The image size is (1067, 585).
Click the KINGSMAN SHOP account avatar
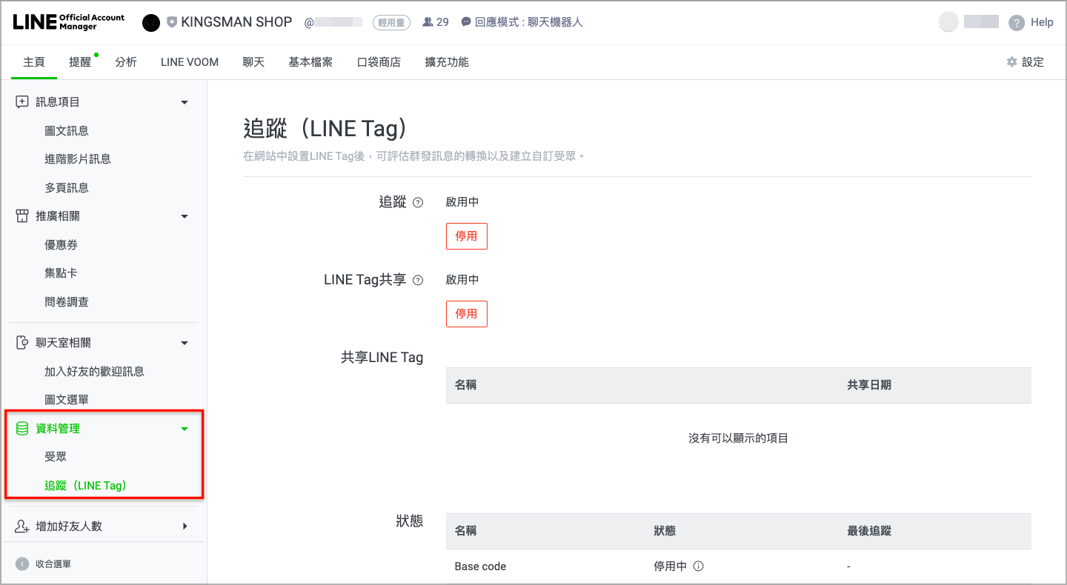pyautogui.click(x=151, y=23)
